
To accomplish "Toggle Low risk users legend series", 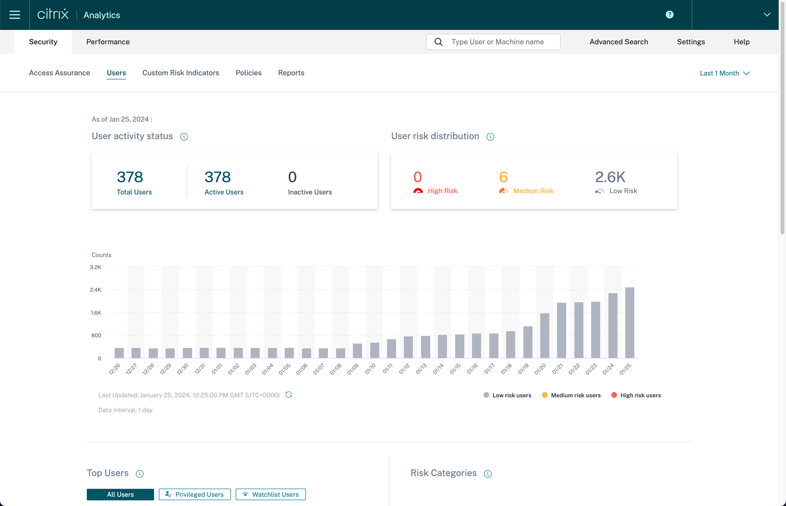I will coord(507,395).
